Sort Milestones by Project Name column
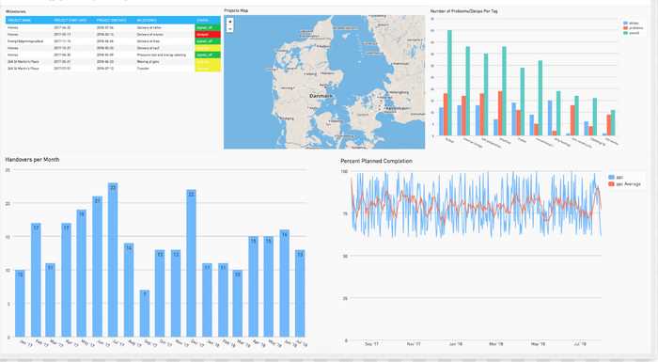This screenshot has height=362, width=658. [20, 20]
